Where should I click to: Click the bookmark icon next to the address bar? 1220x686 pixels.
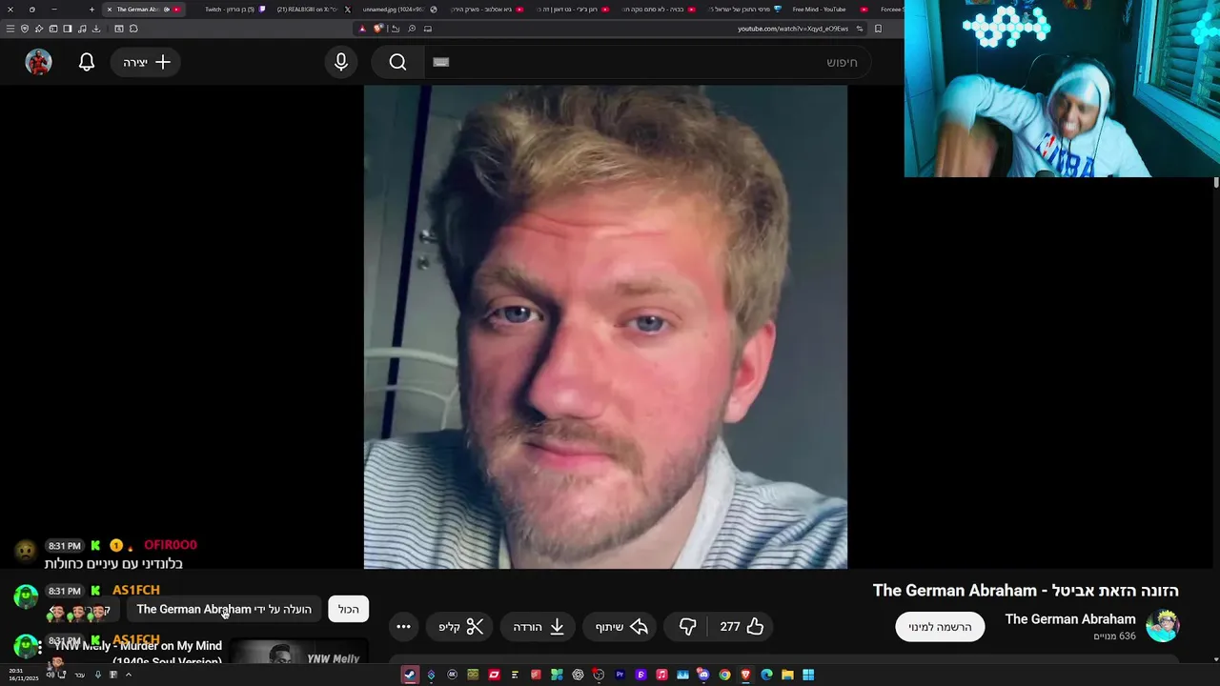tap(878, 29)
